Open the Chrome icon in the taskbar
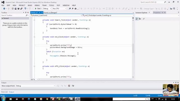The image size is (180, 101). [47, 99]
